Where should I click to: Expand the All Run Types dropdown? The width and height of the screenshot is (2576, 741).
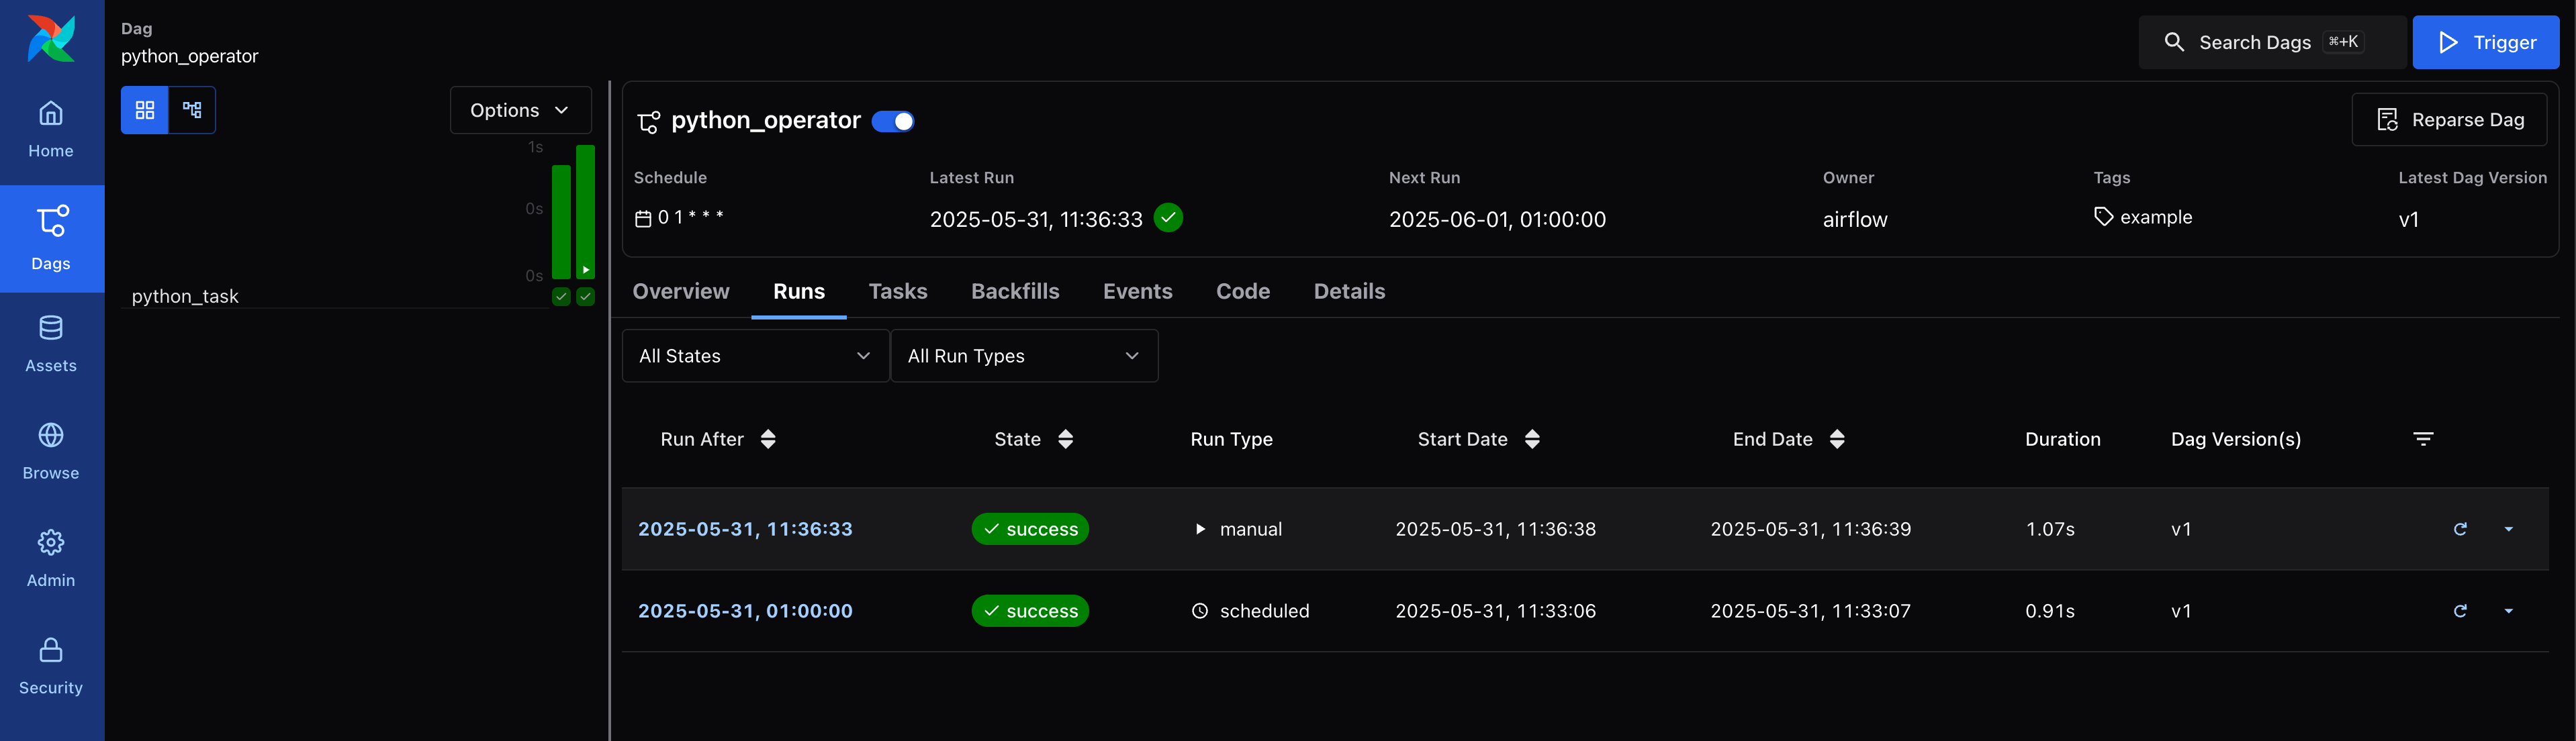(1023, 356)
